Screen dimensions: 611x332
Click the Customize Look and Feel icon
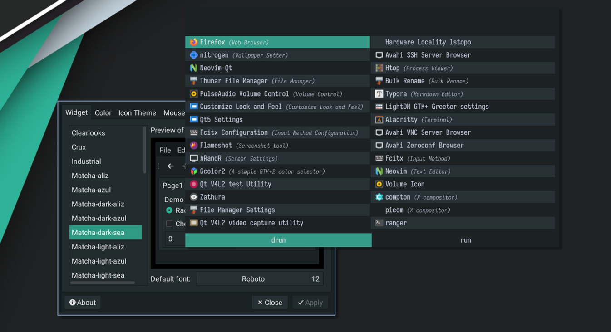(x=194, y=107)
